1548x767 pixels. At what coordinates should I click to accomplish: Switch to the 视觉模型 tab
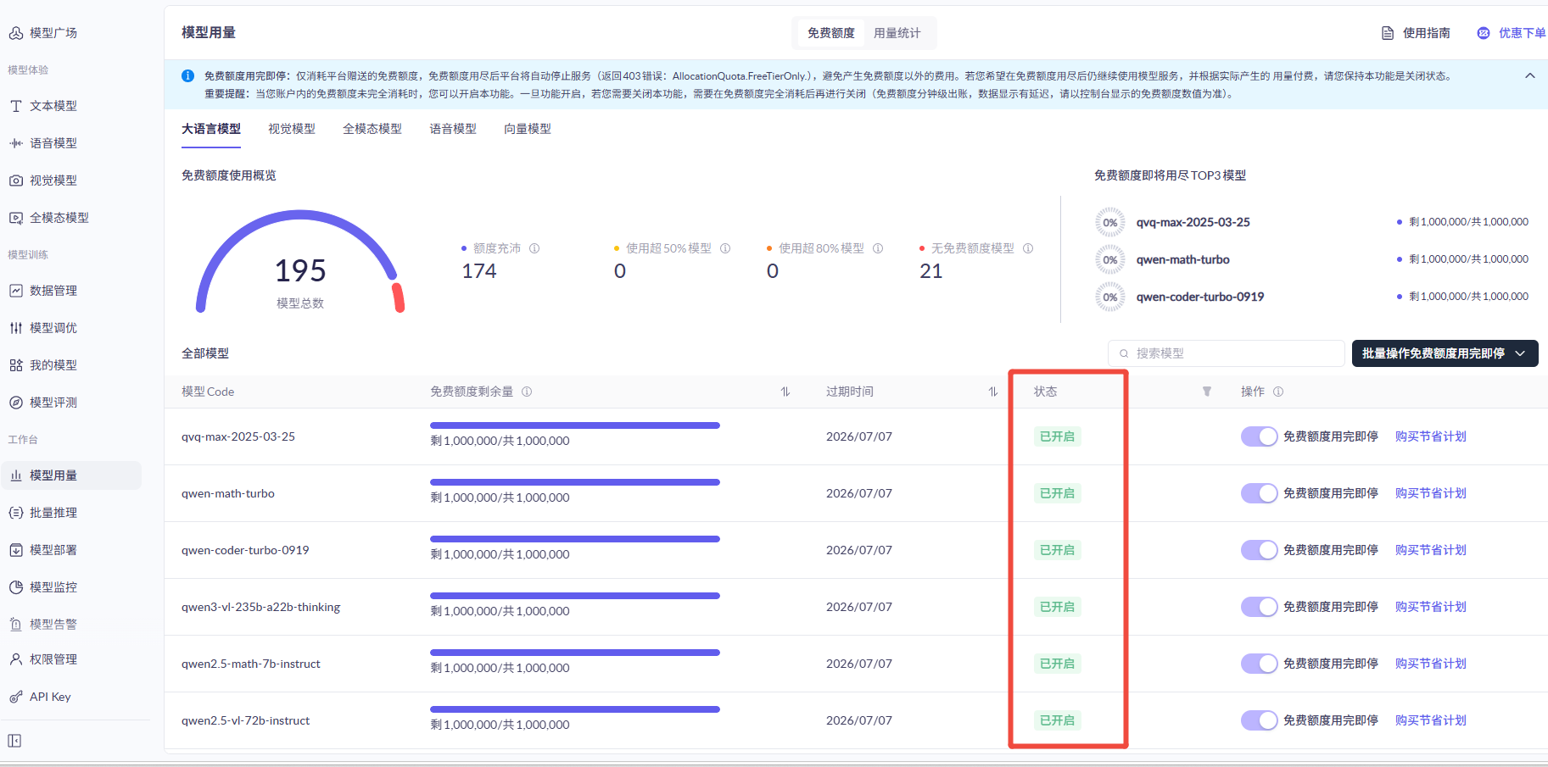click(291, 129)
